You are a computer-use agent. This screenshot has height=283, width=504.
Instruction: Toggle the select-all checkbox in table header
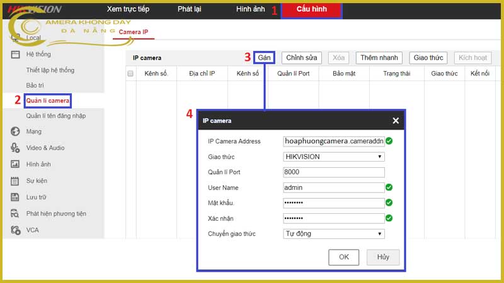click(130, 74)
